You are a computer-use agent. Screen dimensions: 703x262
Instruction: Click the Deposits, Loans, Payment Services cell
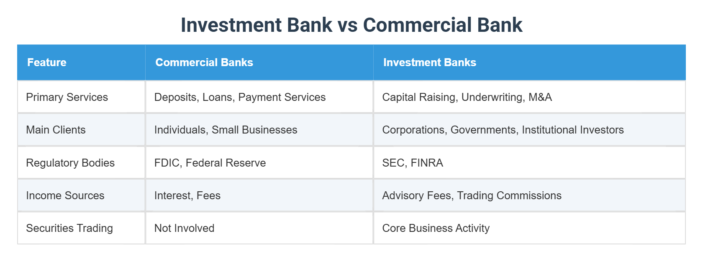point(259,97)
